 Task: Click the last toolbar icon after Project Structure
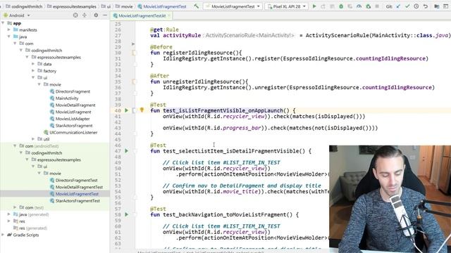coord(445,6)
